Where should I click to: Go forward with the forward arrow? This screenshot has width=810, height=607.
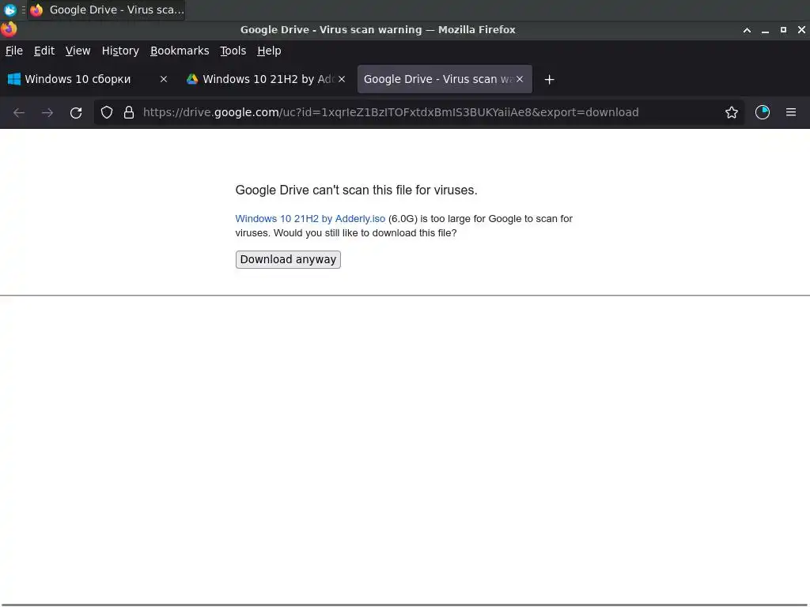pos(47,112)
